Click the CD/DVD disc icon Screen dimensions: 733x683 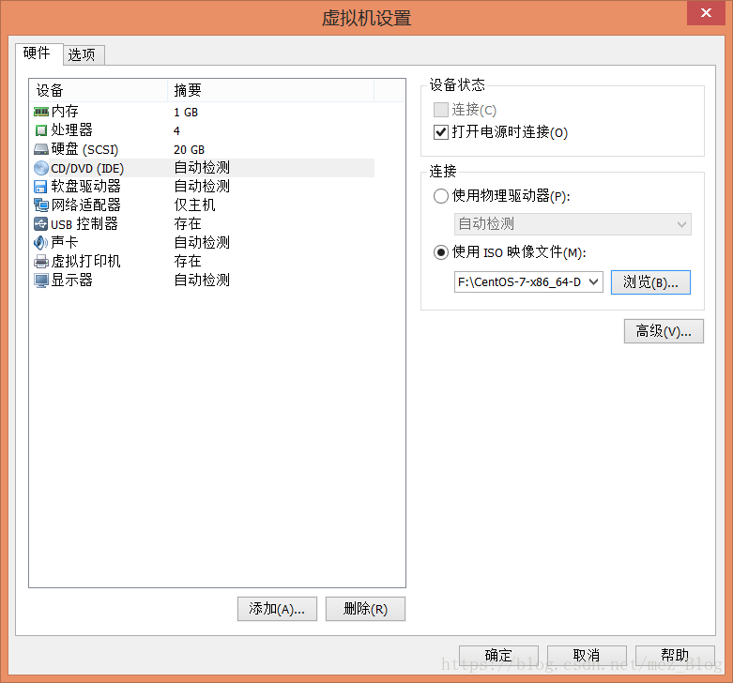(x=41, y=168)
